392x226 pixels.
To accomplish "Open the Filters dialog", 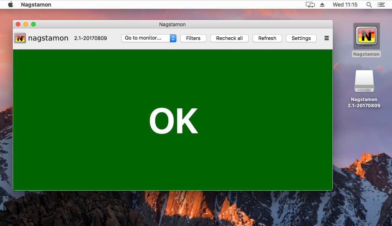I will pyautogui.click(x=193, y=38).
